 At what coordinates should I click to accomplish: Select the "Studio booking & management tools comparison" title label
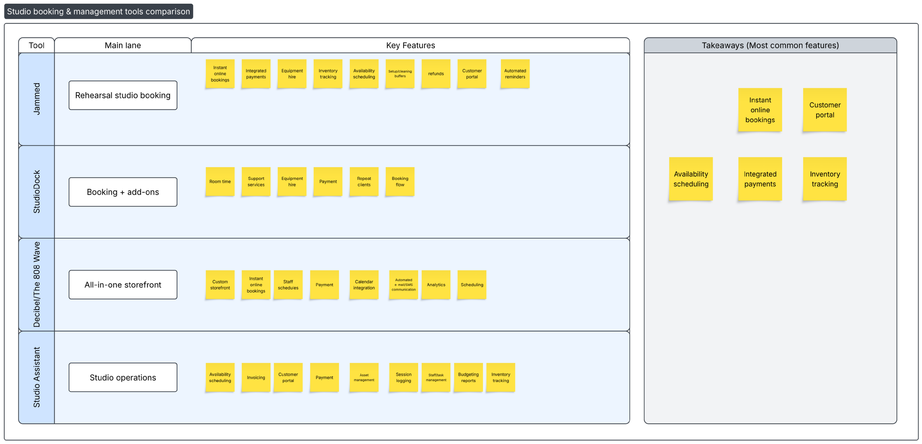(98, 11)
